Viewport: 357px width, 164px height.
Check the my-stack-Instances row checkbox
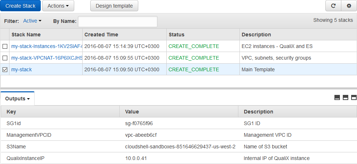[5, 47]
